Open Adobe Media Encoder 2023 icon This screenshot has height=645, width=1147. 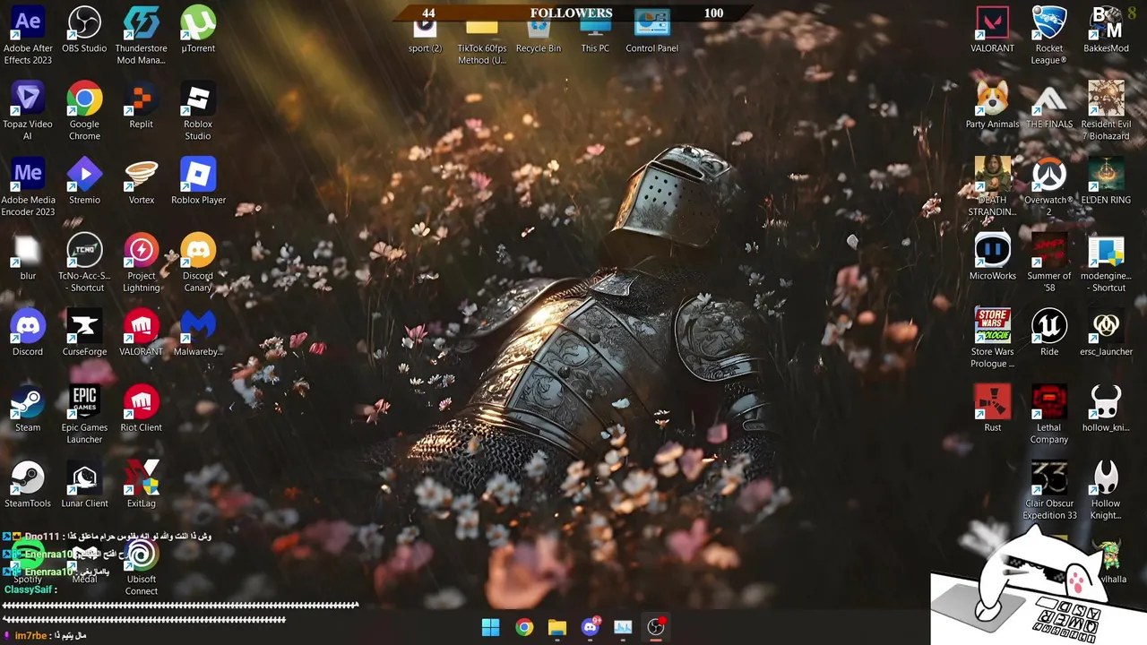[28, 188]
